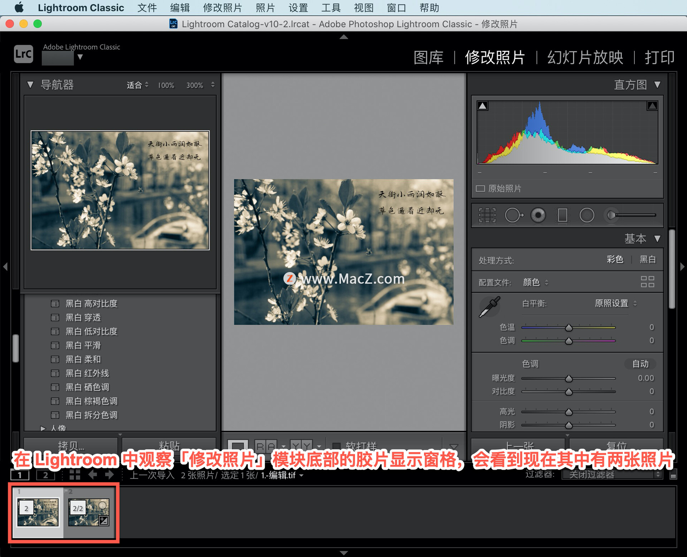Open the 配置文件 颜色 dropdown
The width and height of the screenshot is (687, 557).
coord(536,282)
